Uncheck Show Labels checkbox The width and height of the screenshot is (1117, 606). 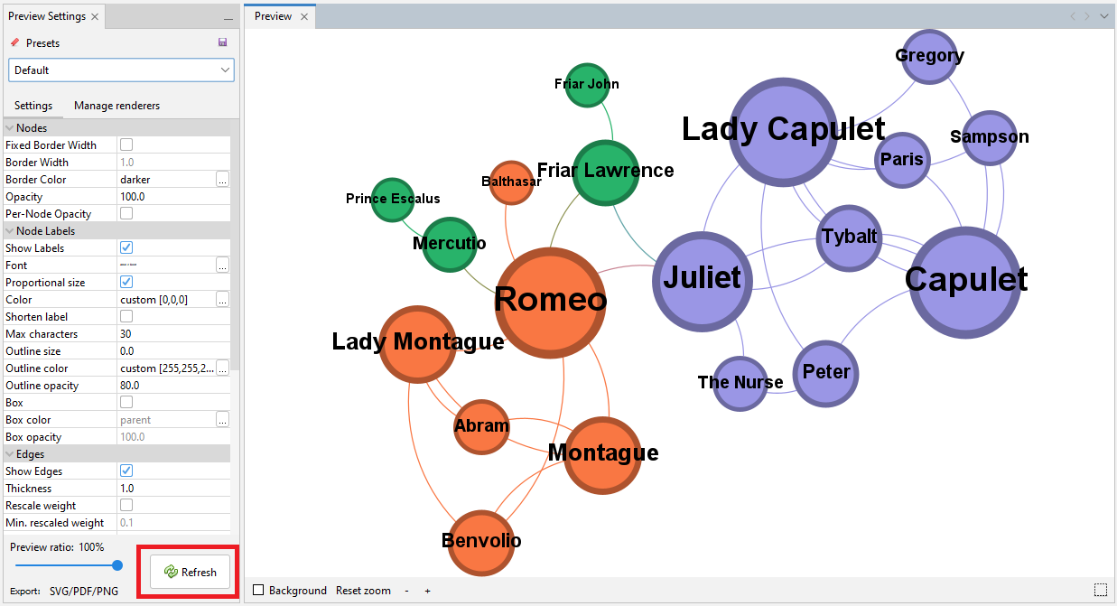pyautogui.click(x=126, y=248)
